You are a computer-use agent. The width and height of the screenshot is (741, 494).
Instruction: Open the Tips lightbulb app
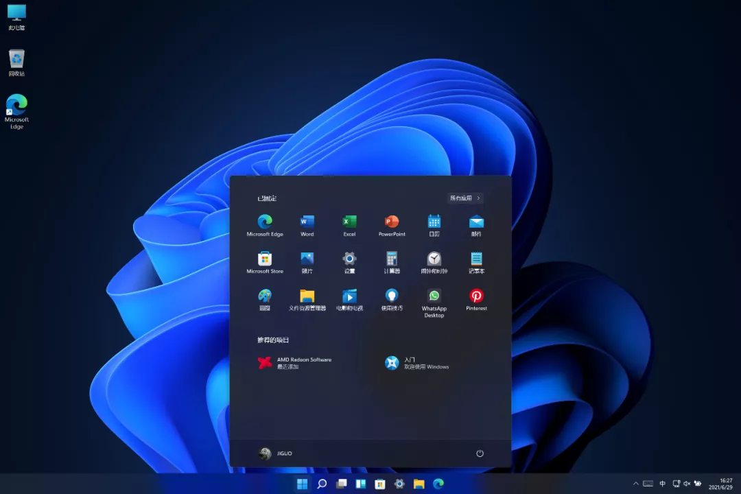point(392,300)
